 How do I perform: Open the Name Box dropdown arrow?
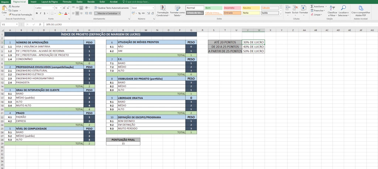(17, 24)
